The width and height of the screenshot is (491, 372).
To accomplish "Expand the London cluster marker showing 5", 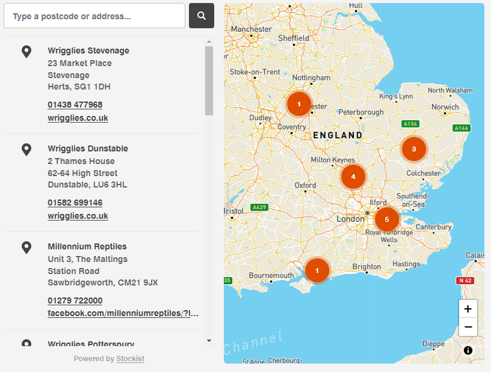I will pyautogui.click(x=387, y=219).
